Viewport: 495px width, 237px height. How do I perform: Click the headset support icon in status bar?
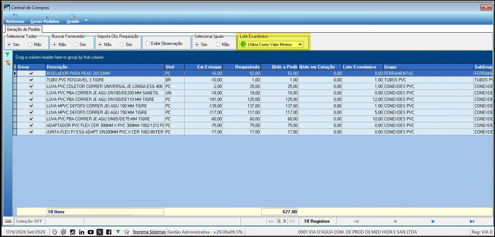click(55, 232)
